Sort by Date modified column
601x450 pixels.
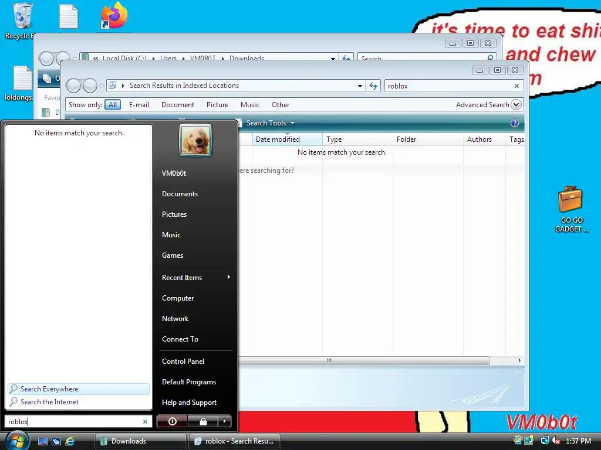pyautogui.click(x=287, y=139)
